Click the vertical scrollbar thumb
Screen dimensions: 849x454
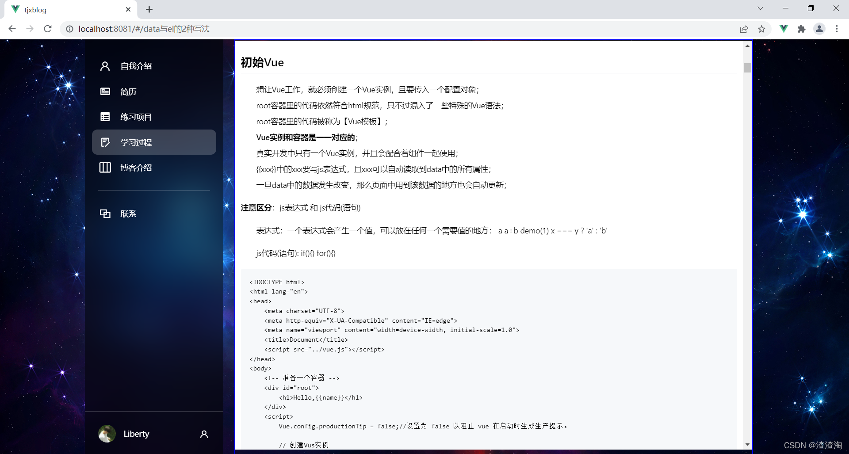click(x=747, y=68)
